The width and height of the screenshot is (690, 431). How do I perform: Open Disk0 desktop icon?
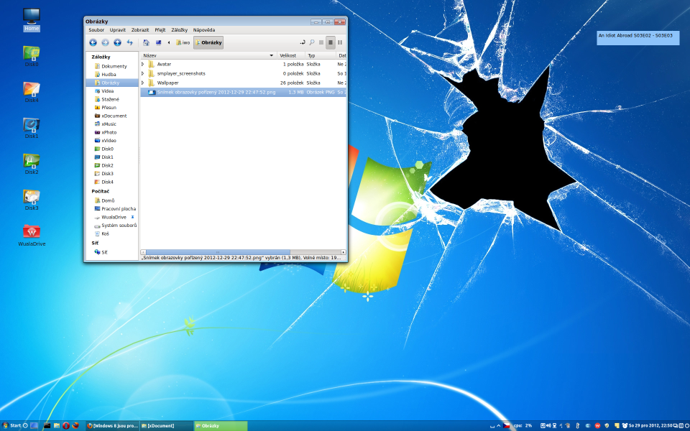point(31,56)
